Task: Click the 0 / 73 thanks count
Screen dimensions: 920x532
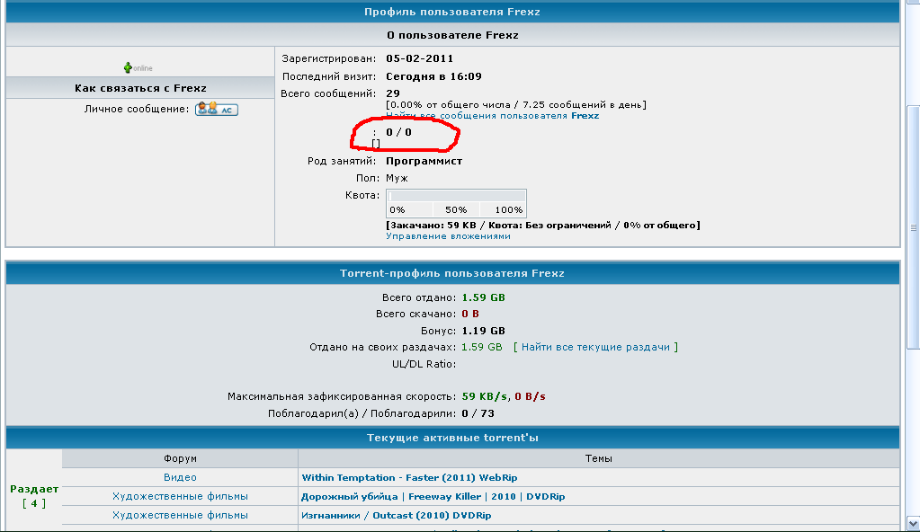Action: coord(478,413)
